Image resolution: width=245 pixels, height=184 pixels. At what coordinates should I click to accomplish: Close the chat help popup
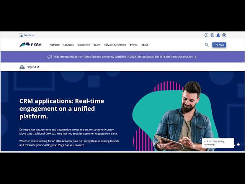[200, 139]
